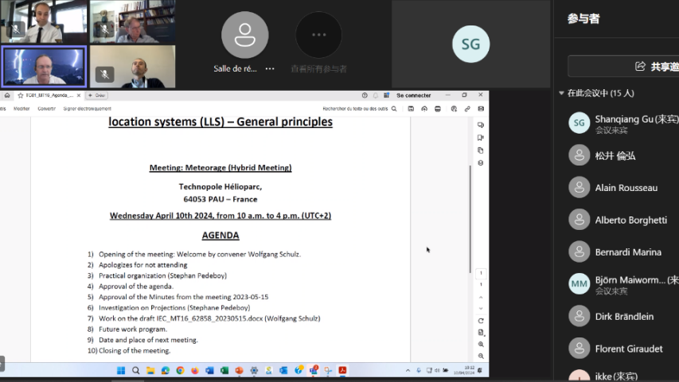Select participant Bernardi Marina
This screenshot has width=679, height=382.
click(623, 252)
